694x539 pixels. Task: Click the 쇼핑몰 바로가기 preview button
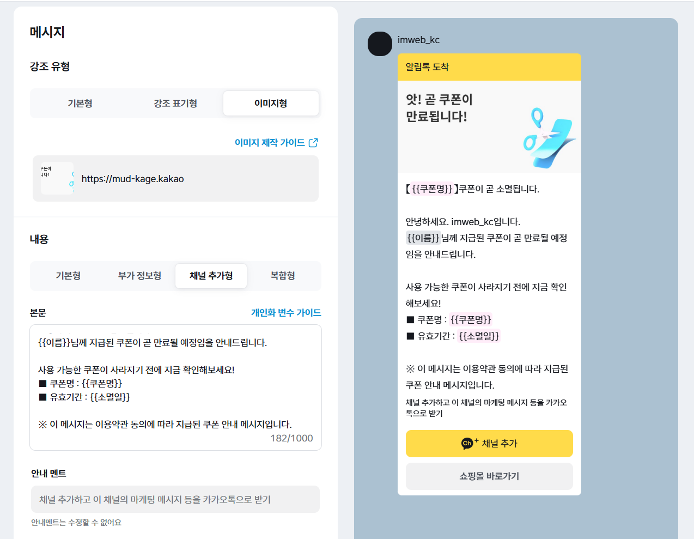click(x=489, y=476)
